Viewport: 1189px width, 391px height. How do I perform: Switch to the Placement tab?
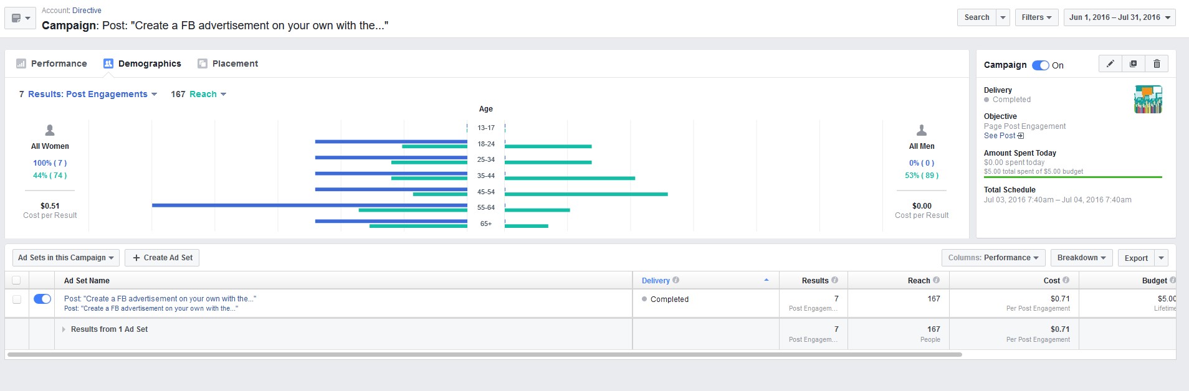pyautogui.click(x=227, y=64)
